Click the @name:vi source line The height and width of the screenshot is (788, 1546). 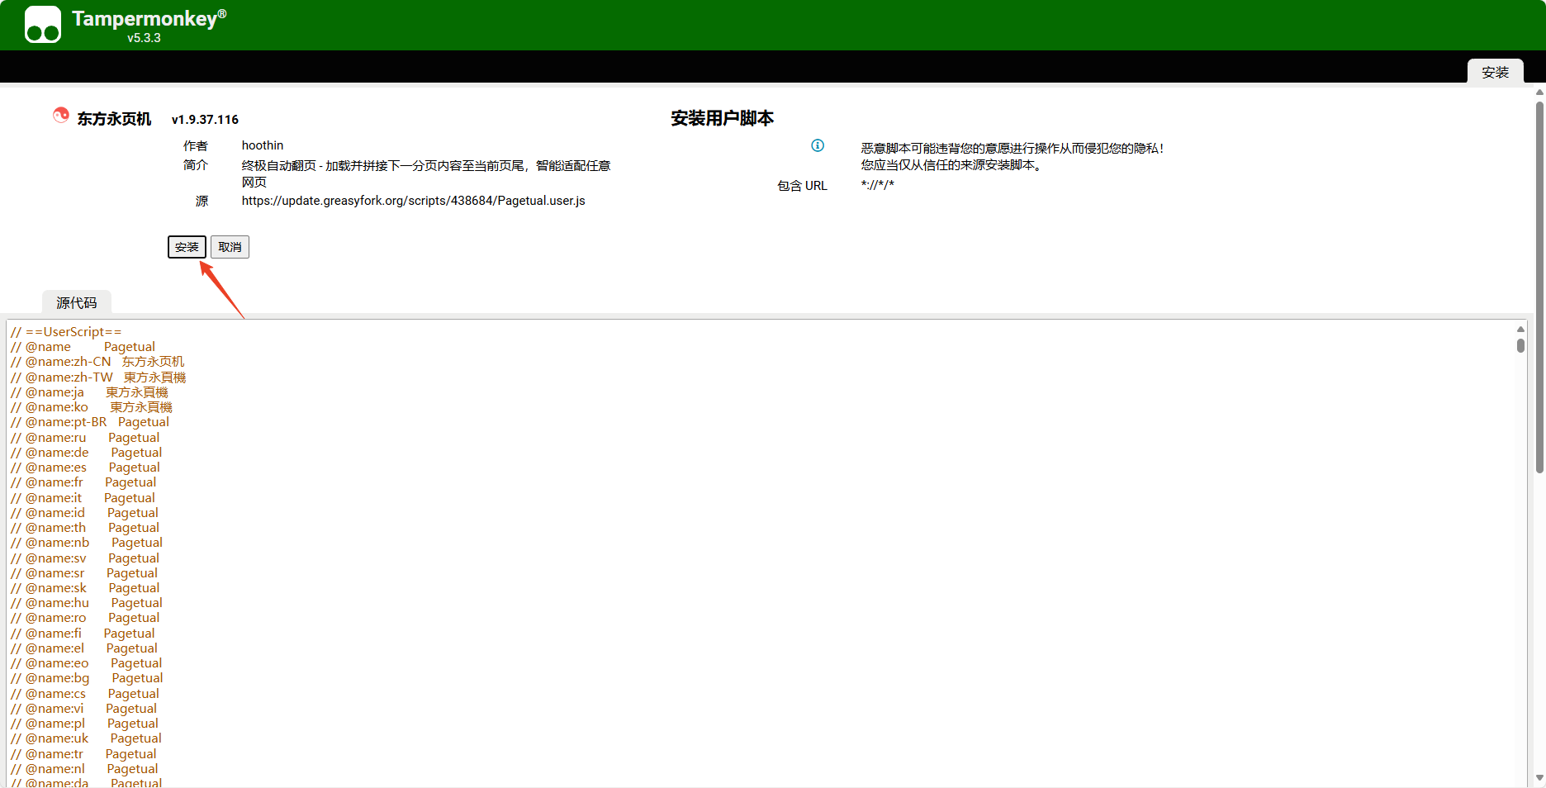click(x=83, y=709)
